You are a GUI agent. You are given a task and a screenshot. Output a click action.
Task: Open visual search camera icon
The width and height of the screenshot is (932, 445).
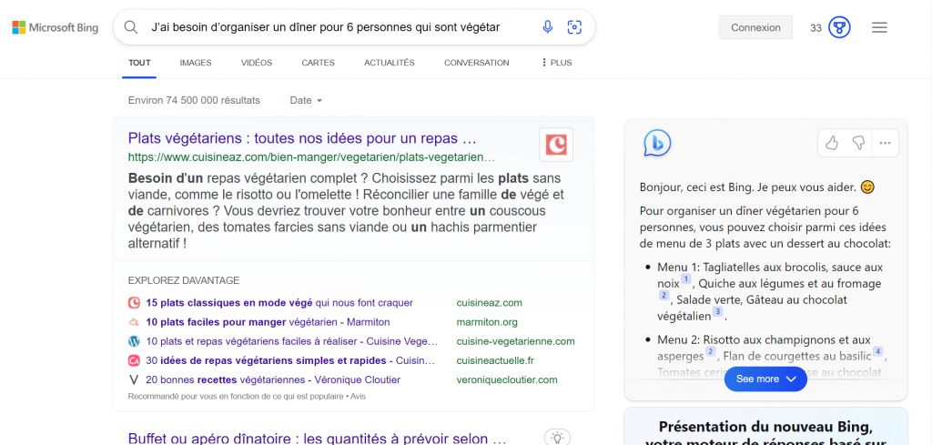[x=574, y=27]
